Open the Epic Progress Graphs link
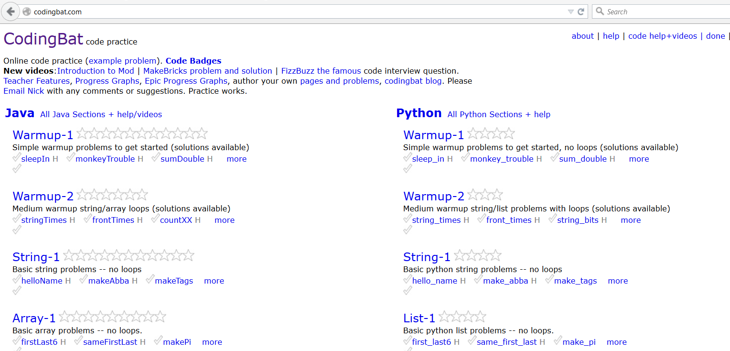The image size is (730, 351). 186,81
